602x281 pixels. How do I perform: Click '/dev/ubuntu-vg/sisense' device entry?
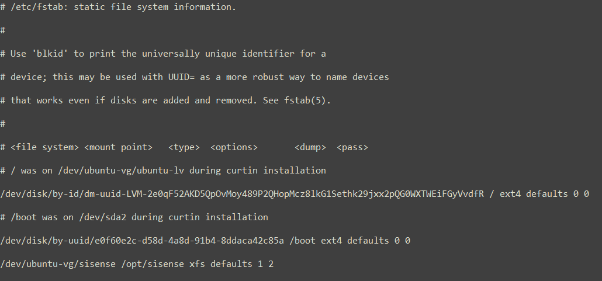tap(58, 264)
